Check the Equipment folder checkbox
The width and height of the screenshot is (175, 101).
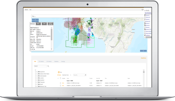coord(37,72)
